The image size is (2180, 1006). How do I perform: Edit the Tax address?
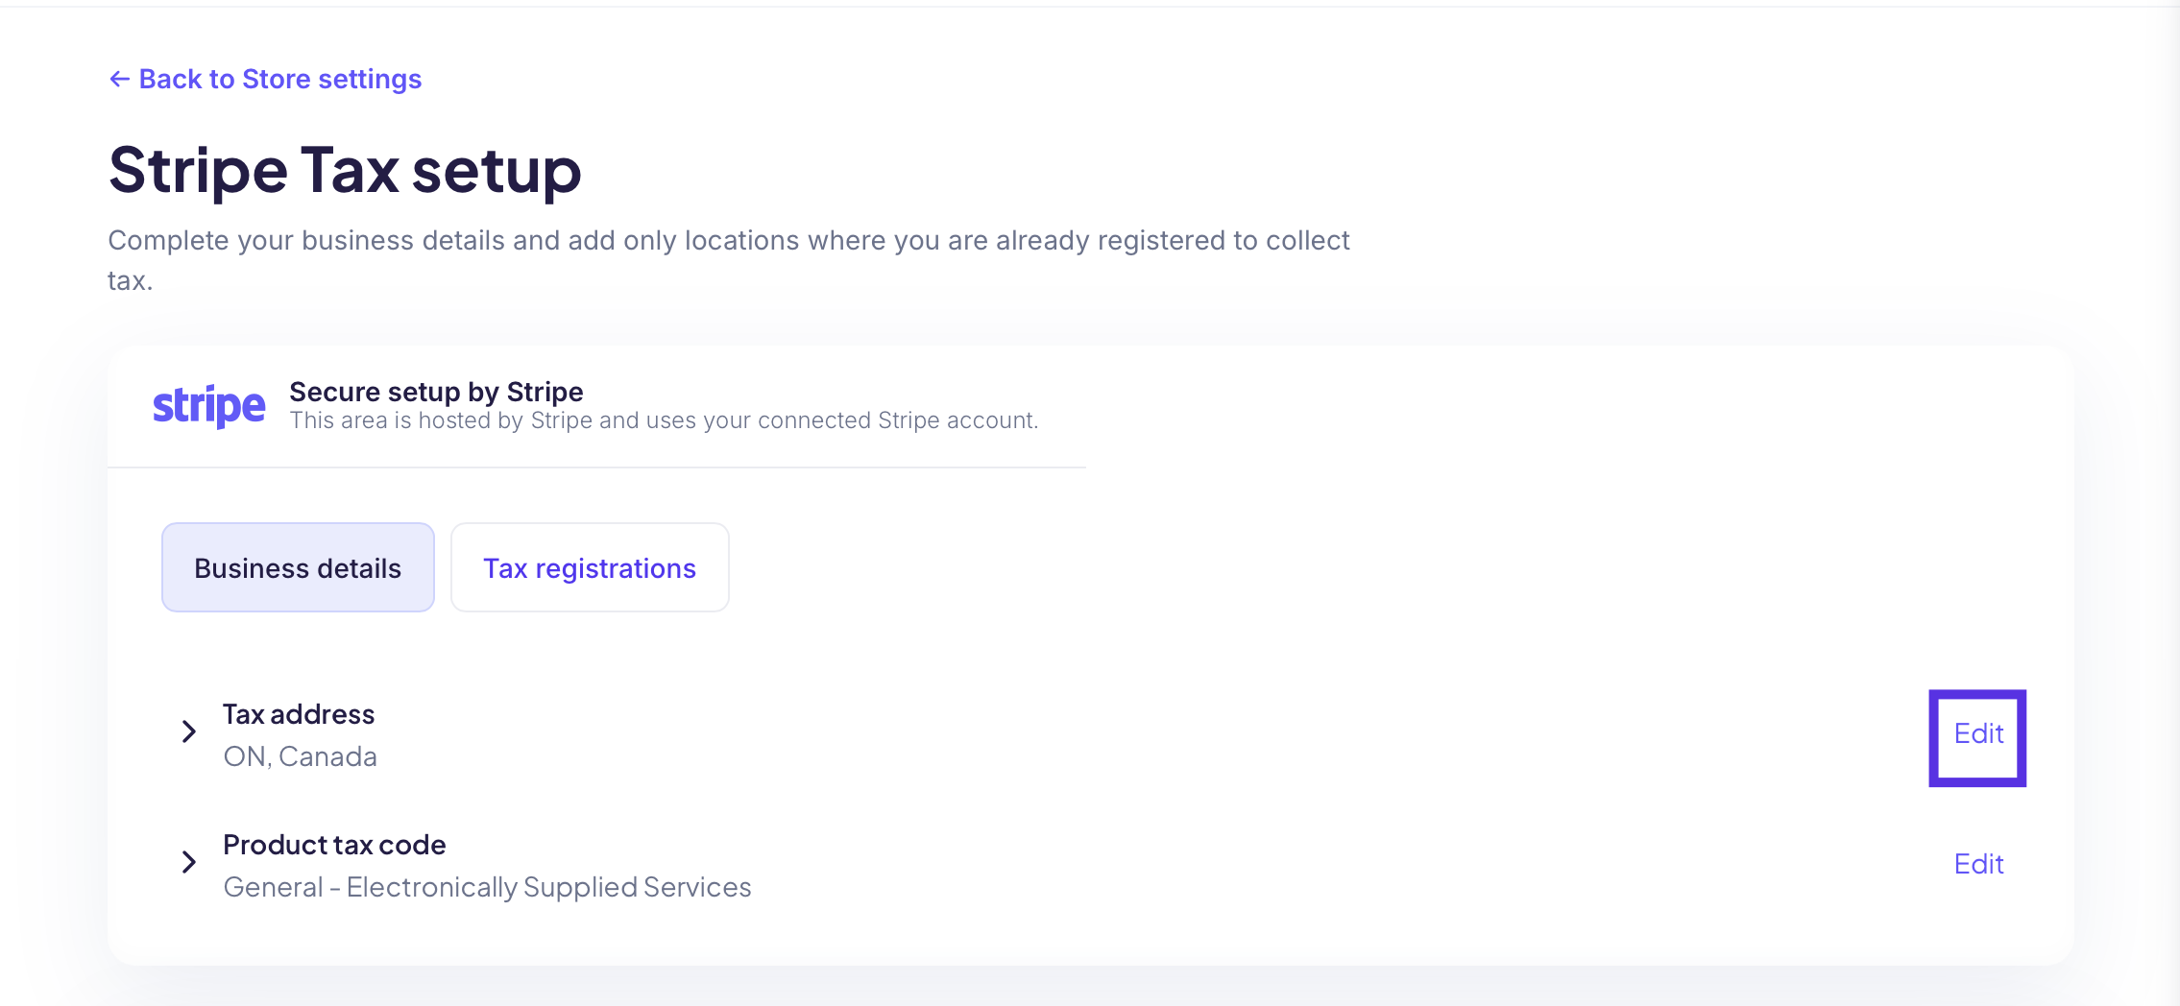click(x=1978, y=734)
